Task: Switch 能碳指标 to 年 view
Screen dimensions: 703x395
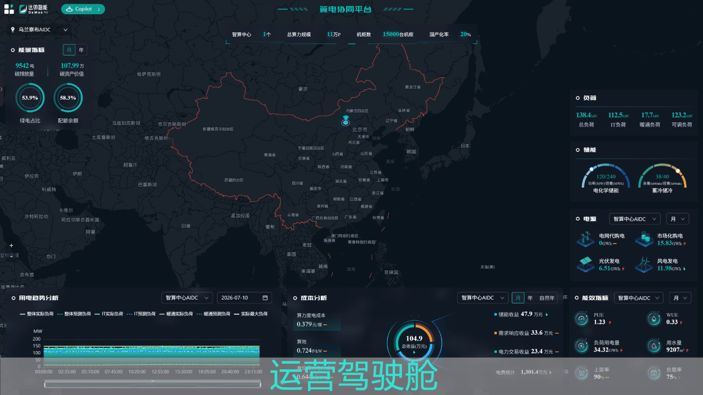Action: (81, 50)
